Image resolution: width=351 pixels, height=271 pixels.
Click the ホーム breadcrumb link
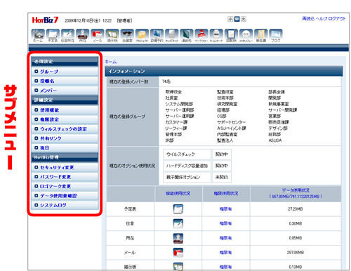111,62
